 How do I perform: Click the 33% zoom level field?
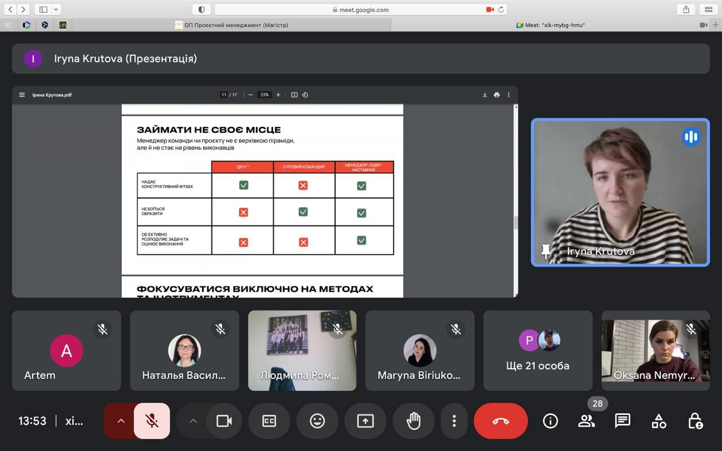(264, 95)
